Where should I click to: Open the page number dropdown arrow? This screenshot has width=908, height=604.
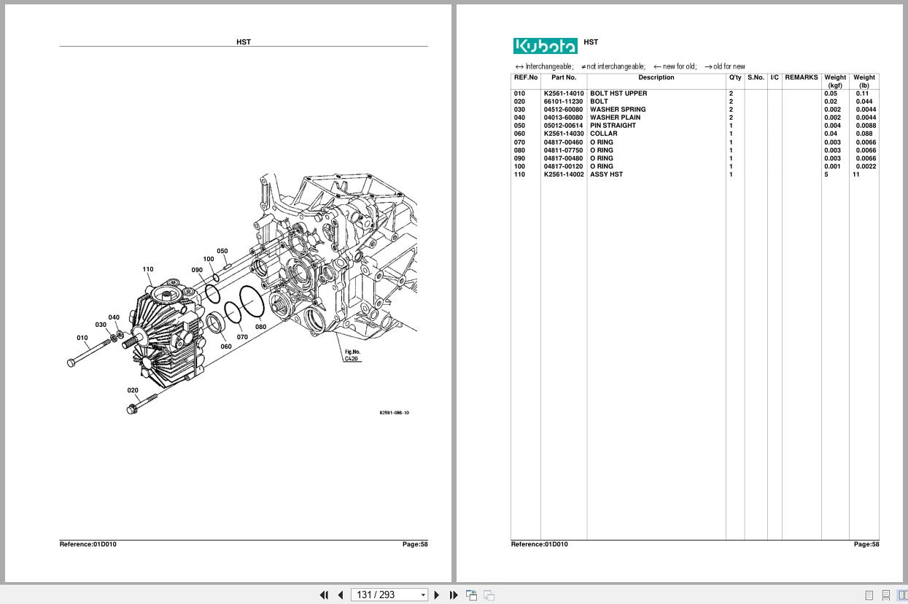(x=422, y=595)
